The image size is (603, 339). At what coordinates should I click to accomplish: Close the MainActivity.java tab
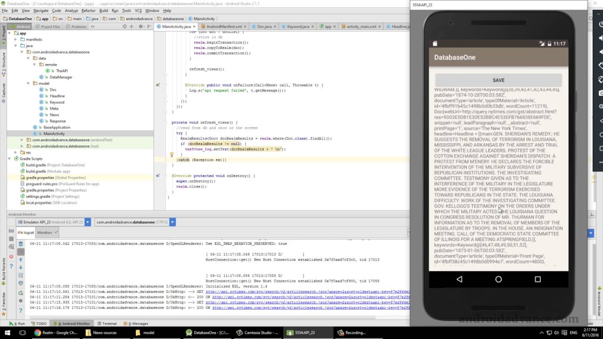[x=194, y=26]
